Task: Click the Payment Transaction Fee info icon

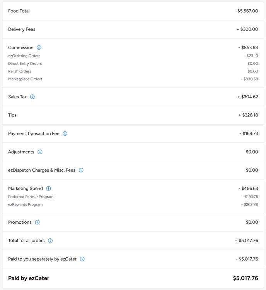Action: (65, 134)
